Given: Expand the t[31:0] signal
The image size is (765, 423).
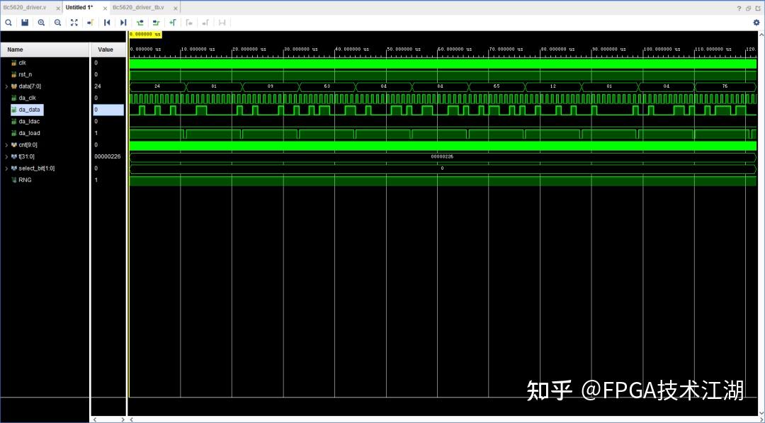Looking at the screenshot, I should [6, 156].
